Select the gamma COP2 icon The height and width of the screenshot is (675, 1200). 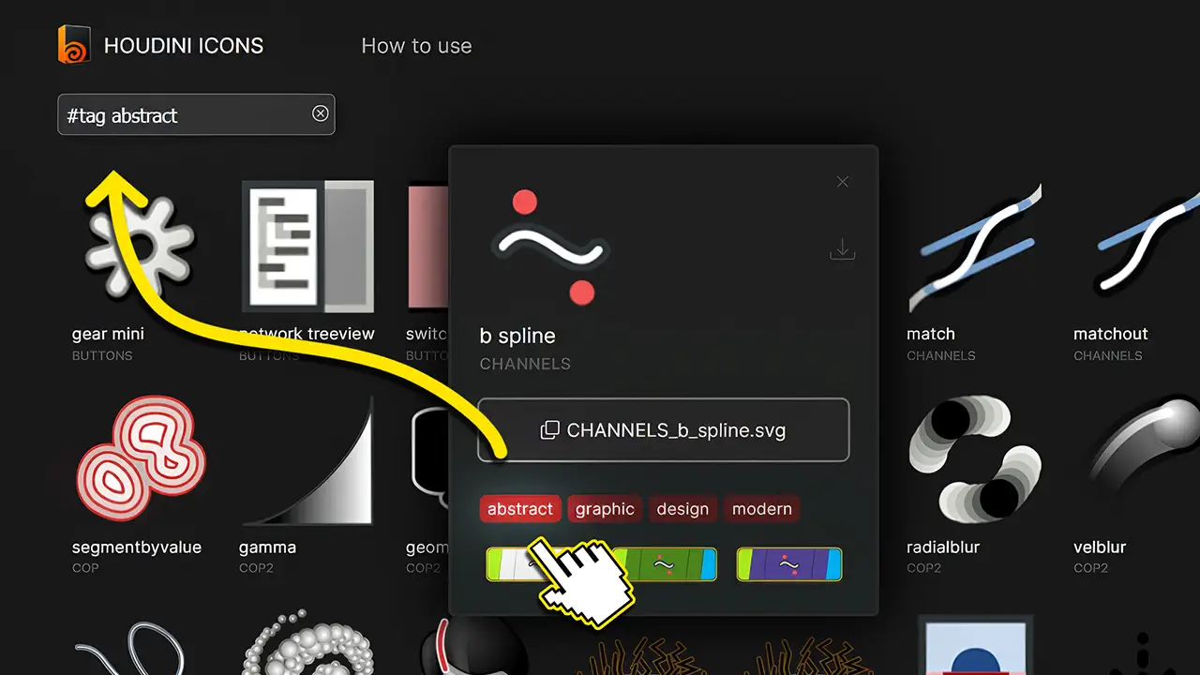[x=307, y=459]
